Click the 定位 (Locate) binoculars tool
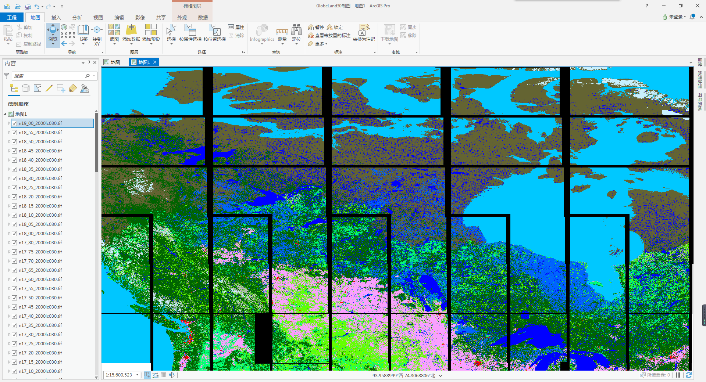The width and height of the screenshot is (706, 382). tap(296, 34)
